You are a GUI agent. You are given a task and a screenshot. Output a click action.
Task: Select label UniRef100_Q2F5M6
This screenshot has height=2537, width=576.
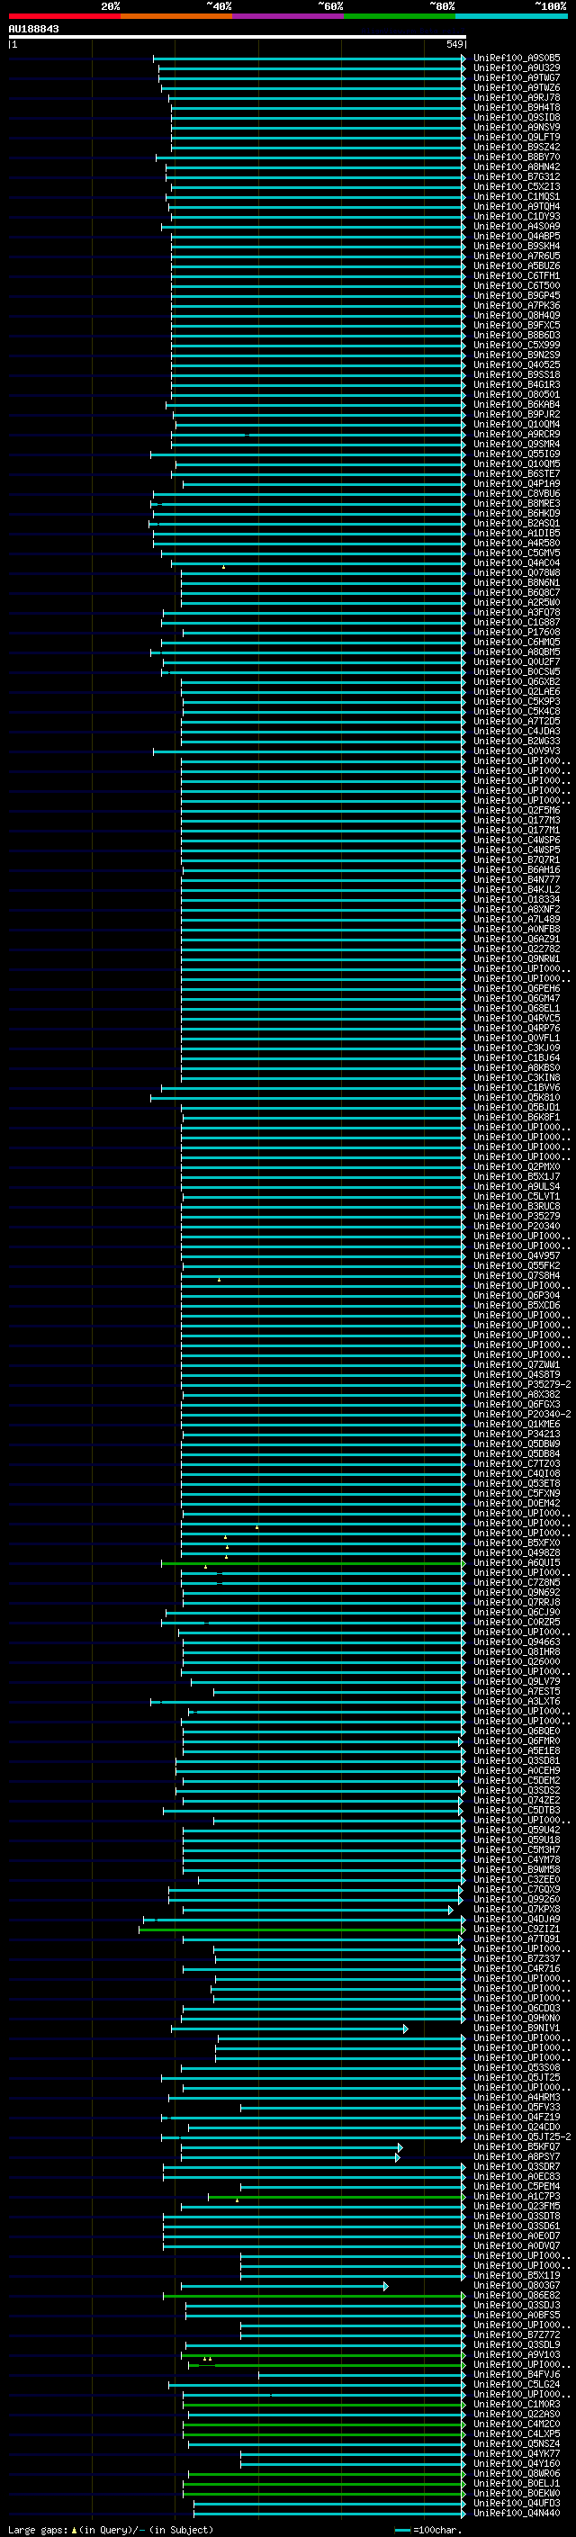(517, 811)
